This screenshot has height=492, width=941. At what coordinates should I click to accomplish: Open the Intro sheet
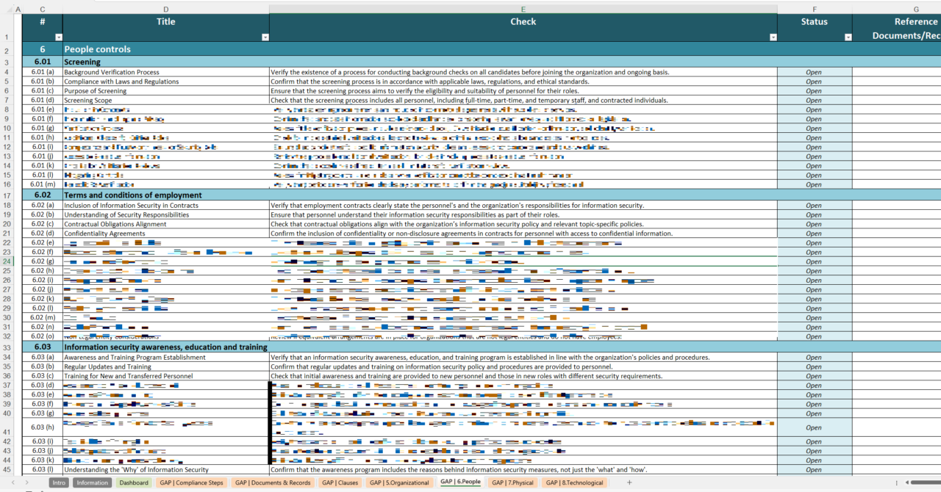(x=59, y=482)
